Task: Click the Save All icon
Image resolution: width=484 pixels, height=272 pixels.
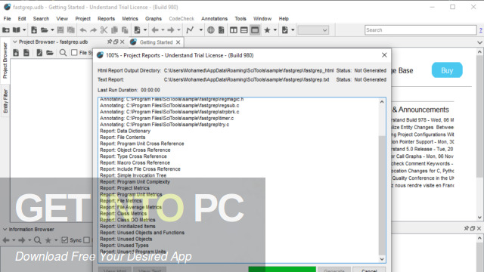Action: 71,30
